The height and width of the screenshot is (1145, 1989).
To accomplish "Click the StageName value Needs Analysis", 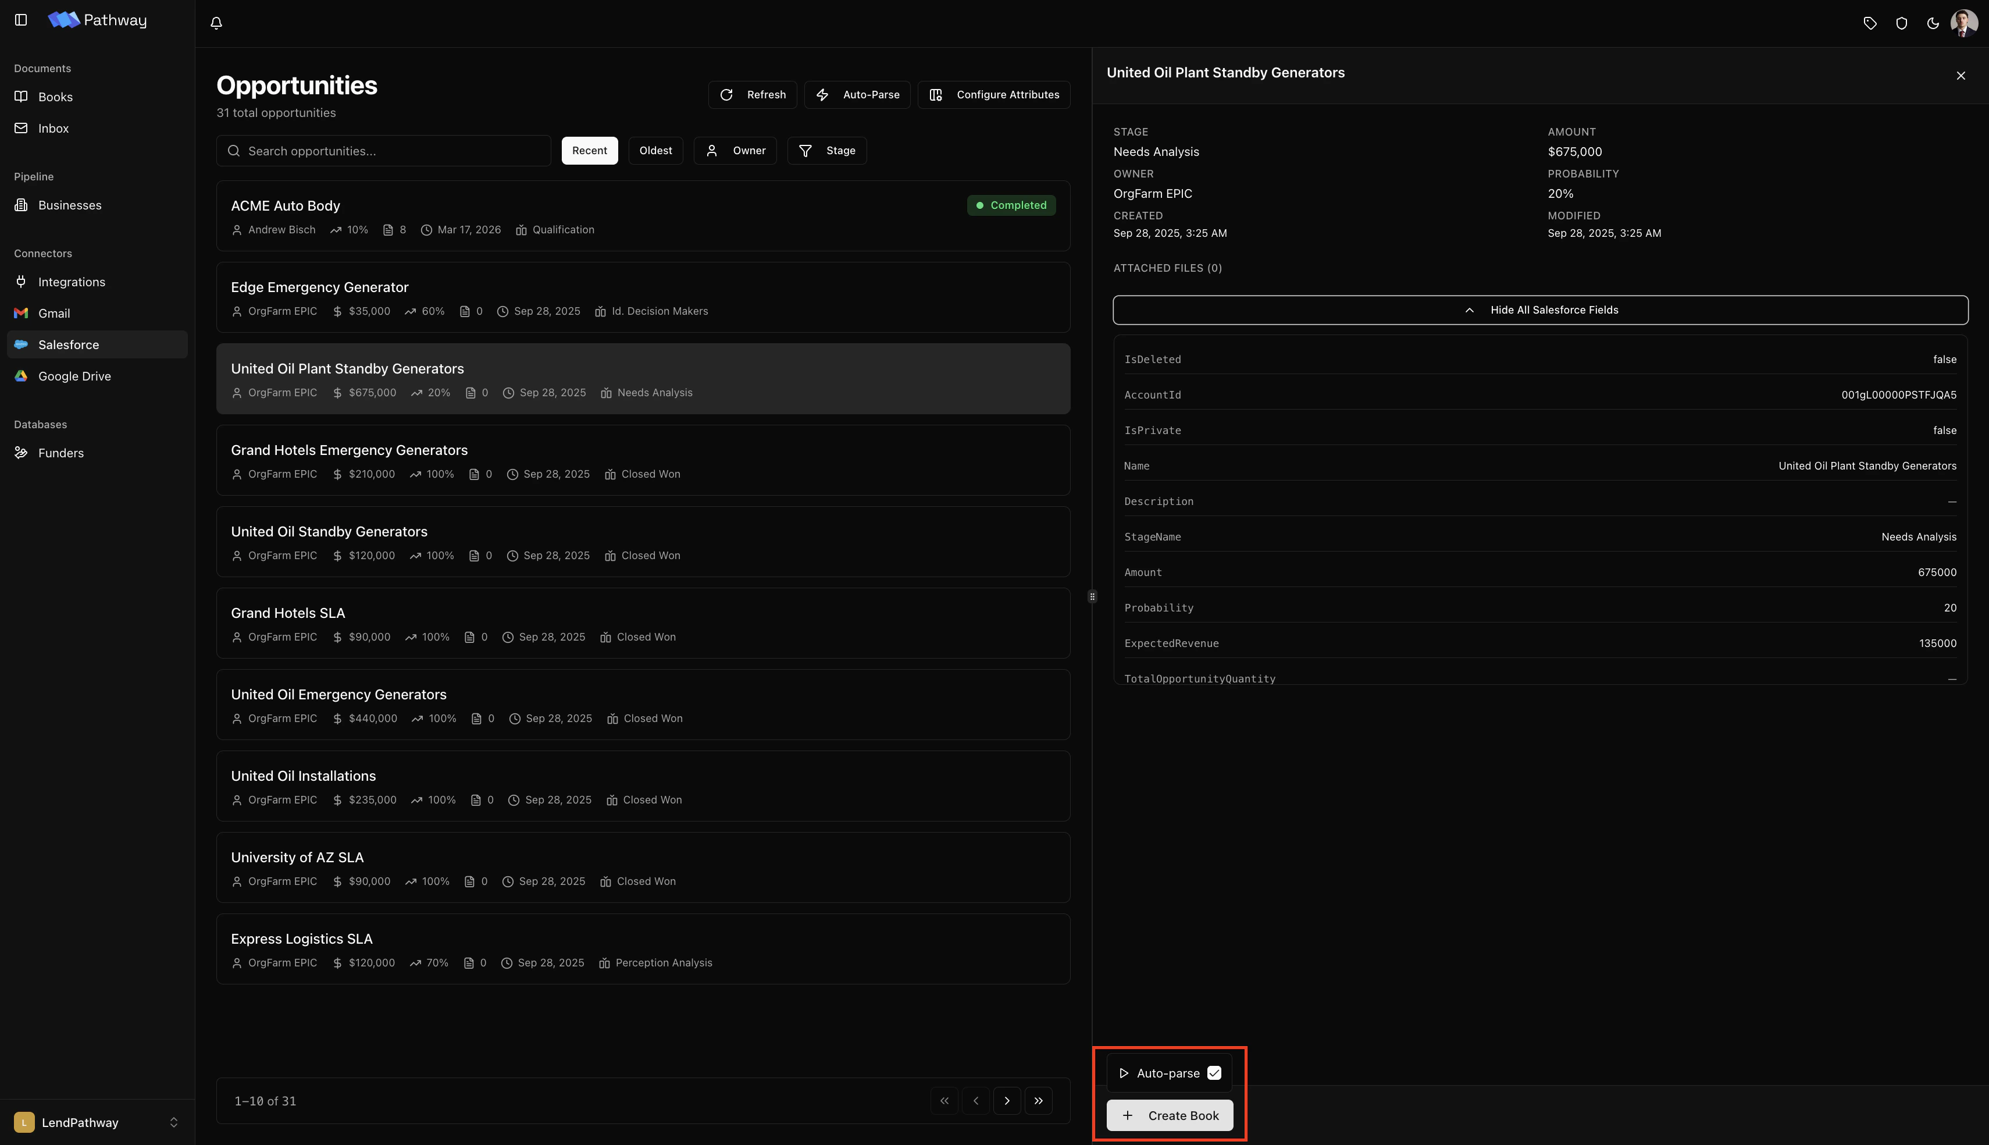I will click(1918, 537).
